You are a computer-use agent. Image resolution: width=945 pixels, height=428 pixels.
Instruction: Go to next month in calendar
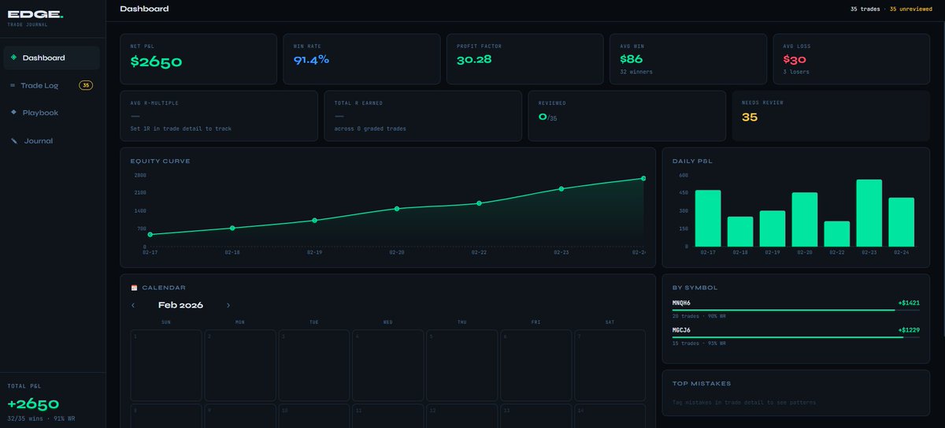(228, 305)
